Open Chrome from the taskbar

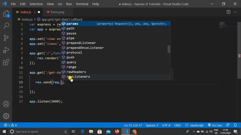click(134, 132)
